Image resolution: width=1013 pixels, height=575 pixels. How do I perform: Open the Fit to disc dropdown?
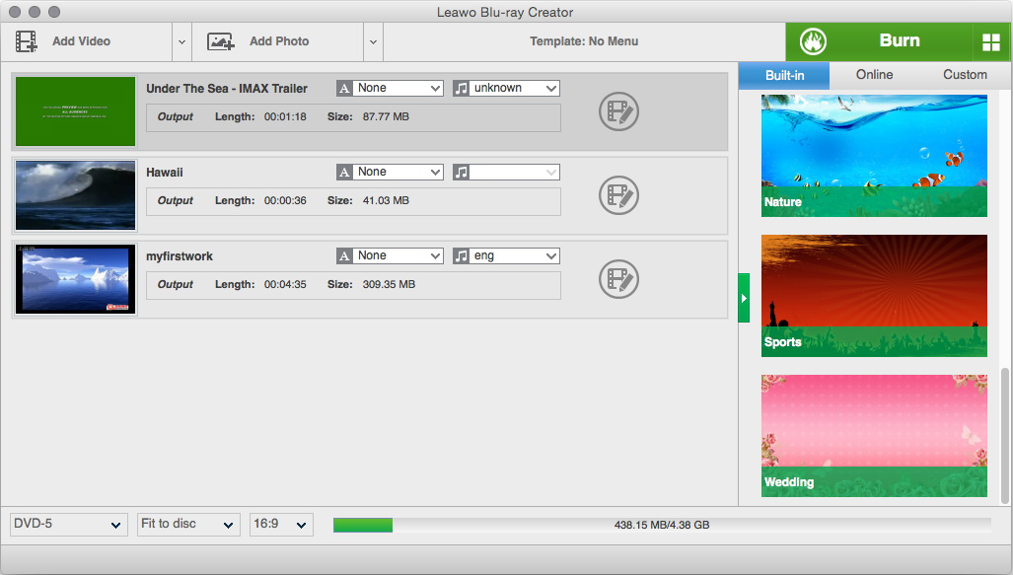click(x=188, y=524)
